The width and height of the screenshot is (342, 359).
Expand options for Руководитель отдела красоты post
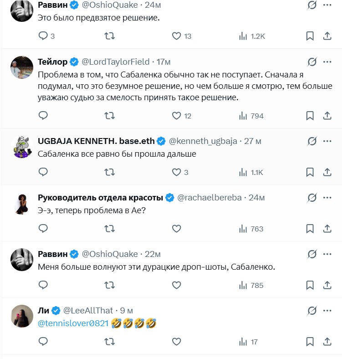pyautogui.click(x=327, y=197)
